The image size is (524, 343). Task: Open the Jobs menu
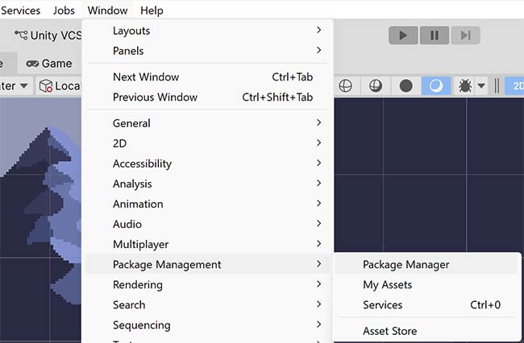click(64, 10)
